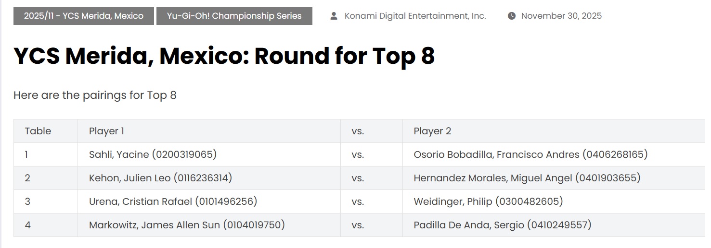711x248 pixels.
Task: Click the author person icon
Action: (334, 16)
